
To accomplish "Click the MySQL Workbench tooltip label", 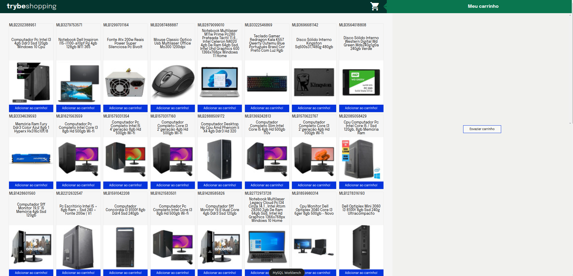I will pyautogui.click(x=287, y=273).
